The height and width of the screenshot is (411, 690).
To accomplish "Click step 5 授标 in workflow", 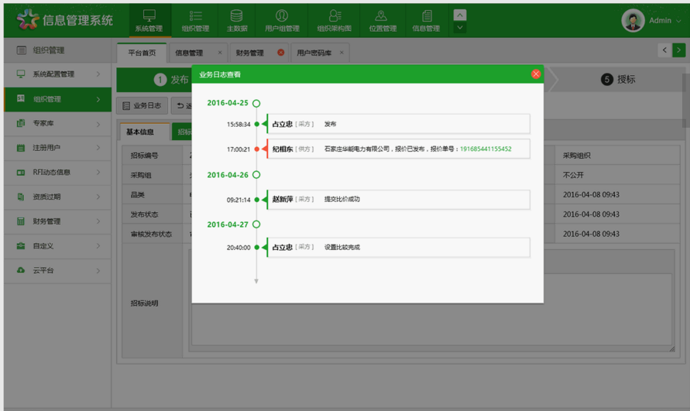I will 618,80.
